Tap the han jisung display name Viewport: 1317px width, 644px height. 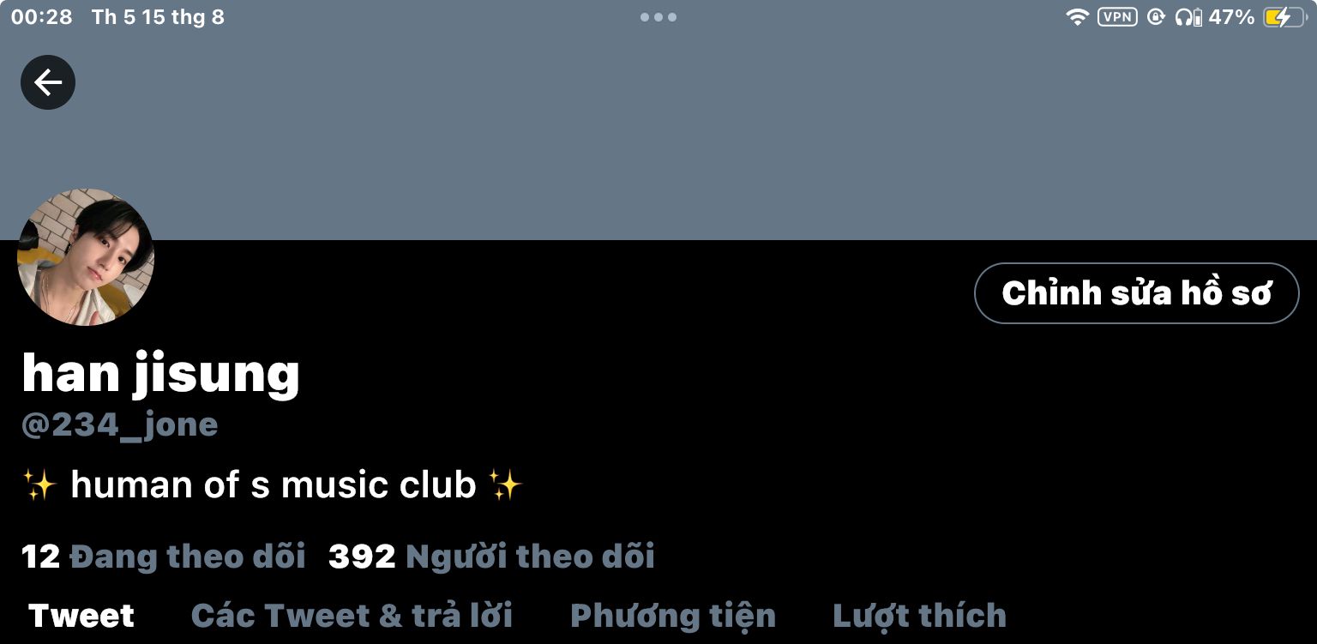click(160, 374)
